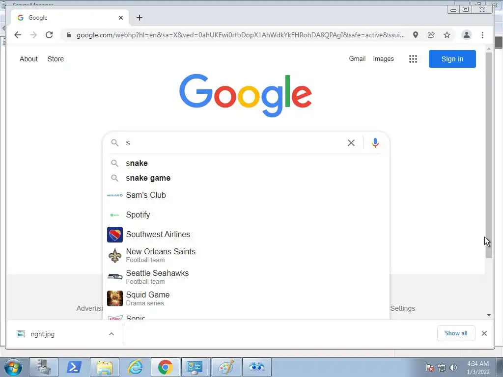Select the Spotify suggestion

tap(246, 215)
